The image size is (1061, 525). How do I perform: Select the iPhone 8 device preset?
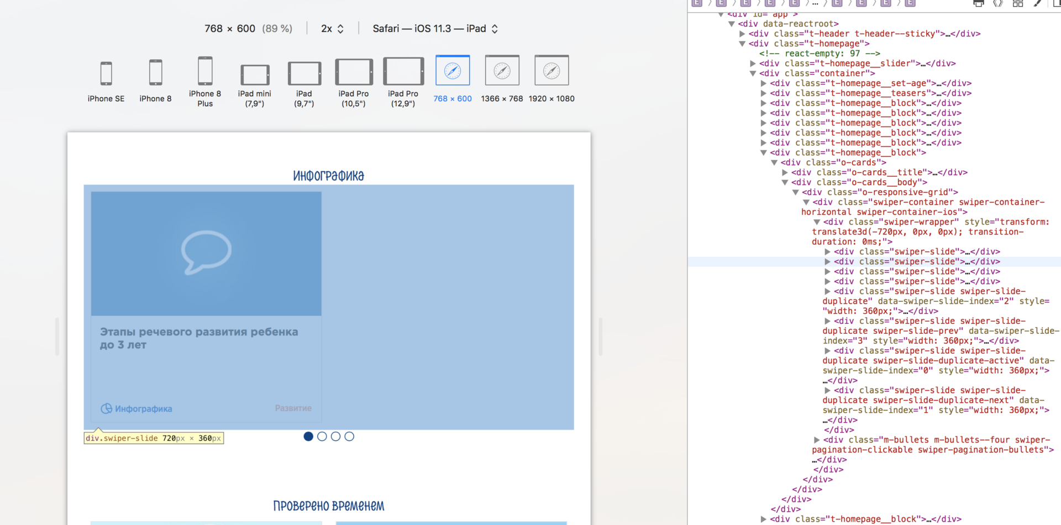pos(155,81)
